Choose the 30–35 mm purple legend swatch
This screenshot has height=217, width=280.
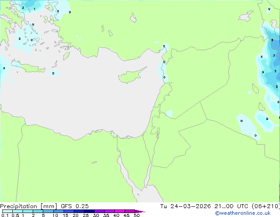pyautogui.click(x=99, y=211)
